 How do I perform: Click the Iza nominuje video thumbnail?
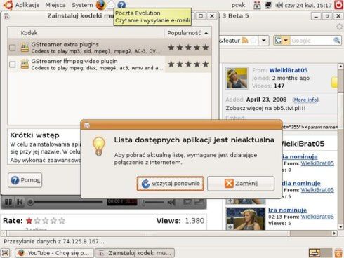tap(245, 219)
